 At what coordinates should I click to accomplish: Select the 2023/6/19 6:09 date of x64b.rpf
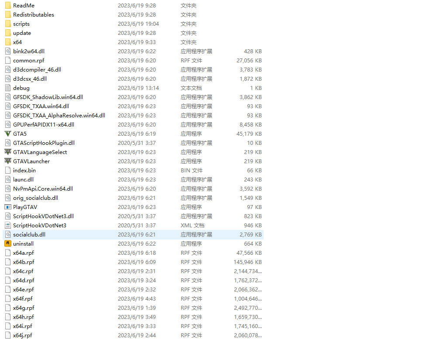coord(137,262)
